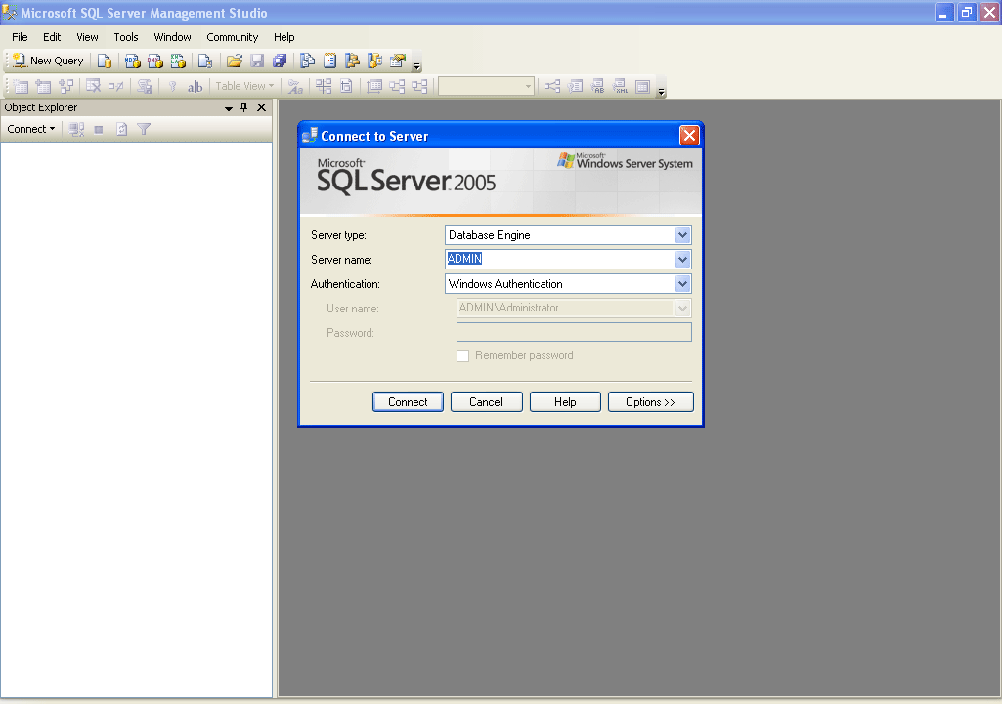1002x704 pixels.
Task: Click the Object Explorer Refresh icon
Action: click(x=121, y=129)
